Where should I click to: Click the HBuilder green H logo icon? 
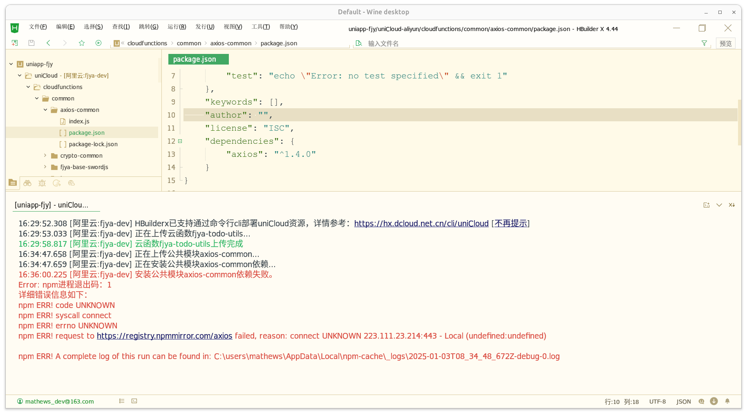(15, 28)
